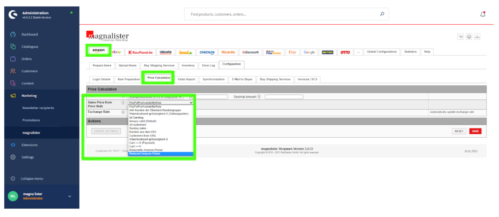The image size is (499, 217).
Task: Click the magnalister logo
Action: pyautogui.click(x=108, y=36)
